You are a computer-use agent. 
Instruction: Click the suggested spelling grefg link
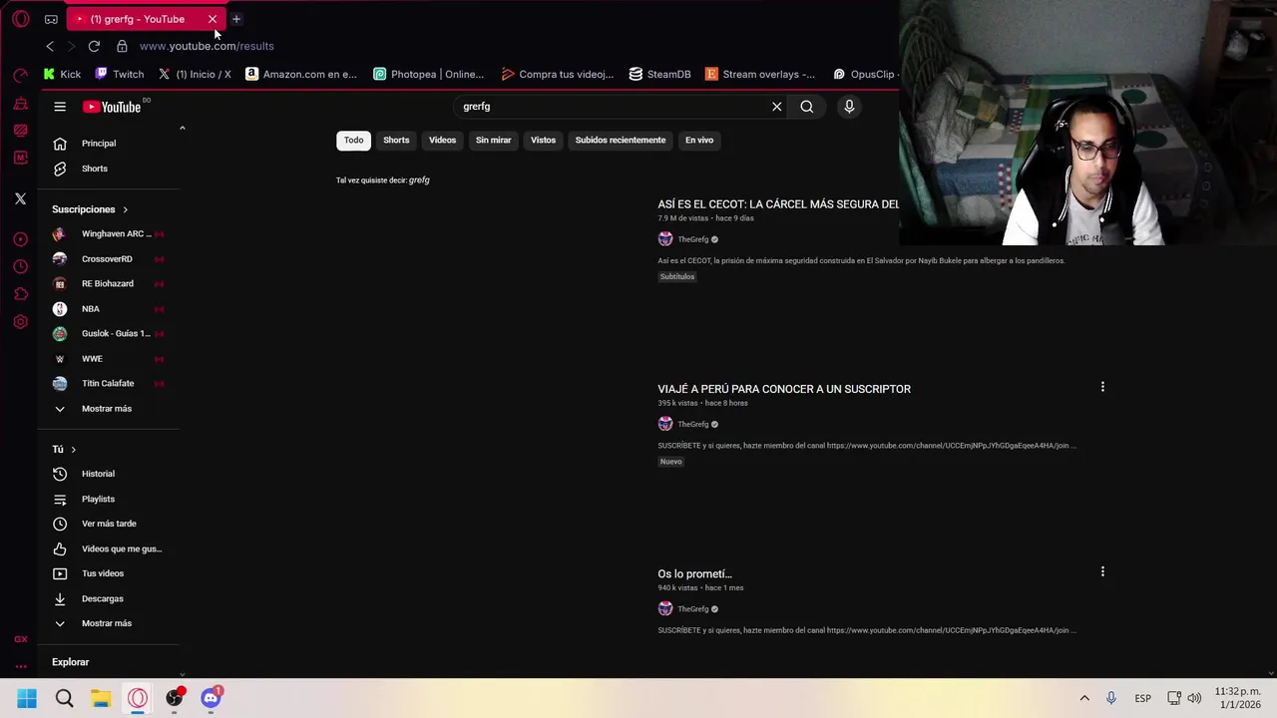pos(419,180)
